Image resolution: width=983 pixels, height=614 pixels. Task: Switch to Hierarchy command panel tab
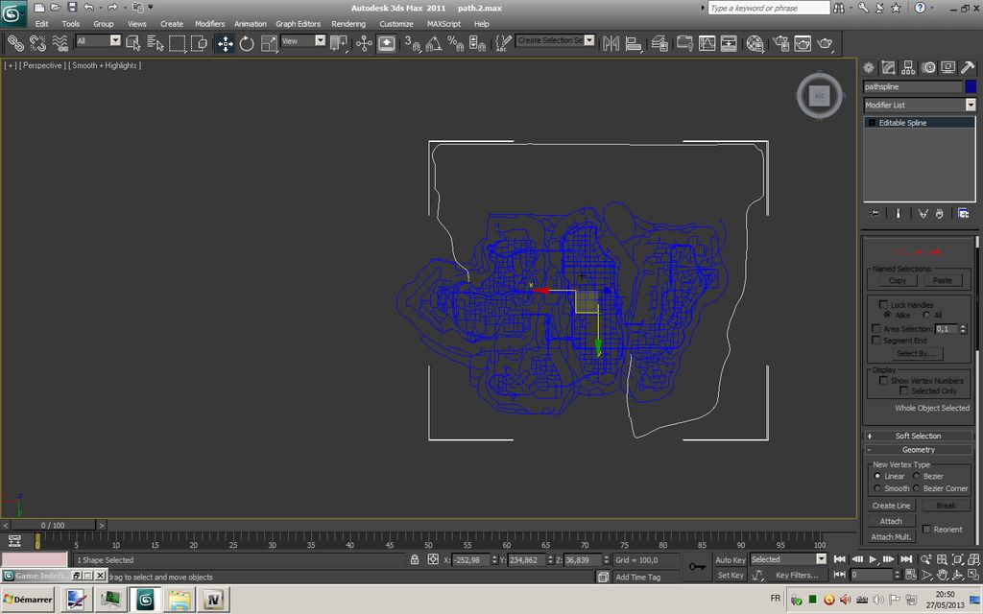[x=908, y=68]
